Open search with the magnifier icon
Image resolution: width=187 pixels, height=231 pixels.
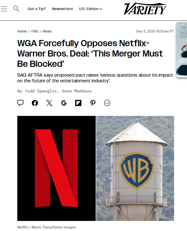tap(16, 9)
